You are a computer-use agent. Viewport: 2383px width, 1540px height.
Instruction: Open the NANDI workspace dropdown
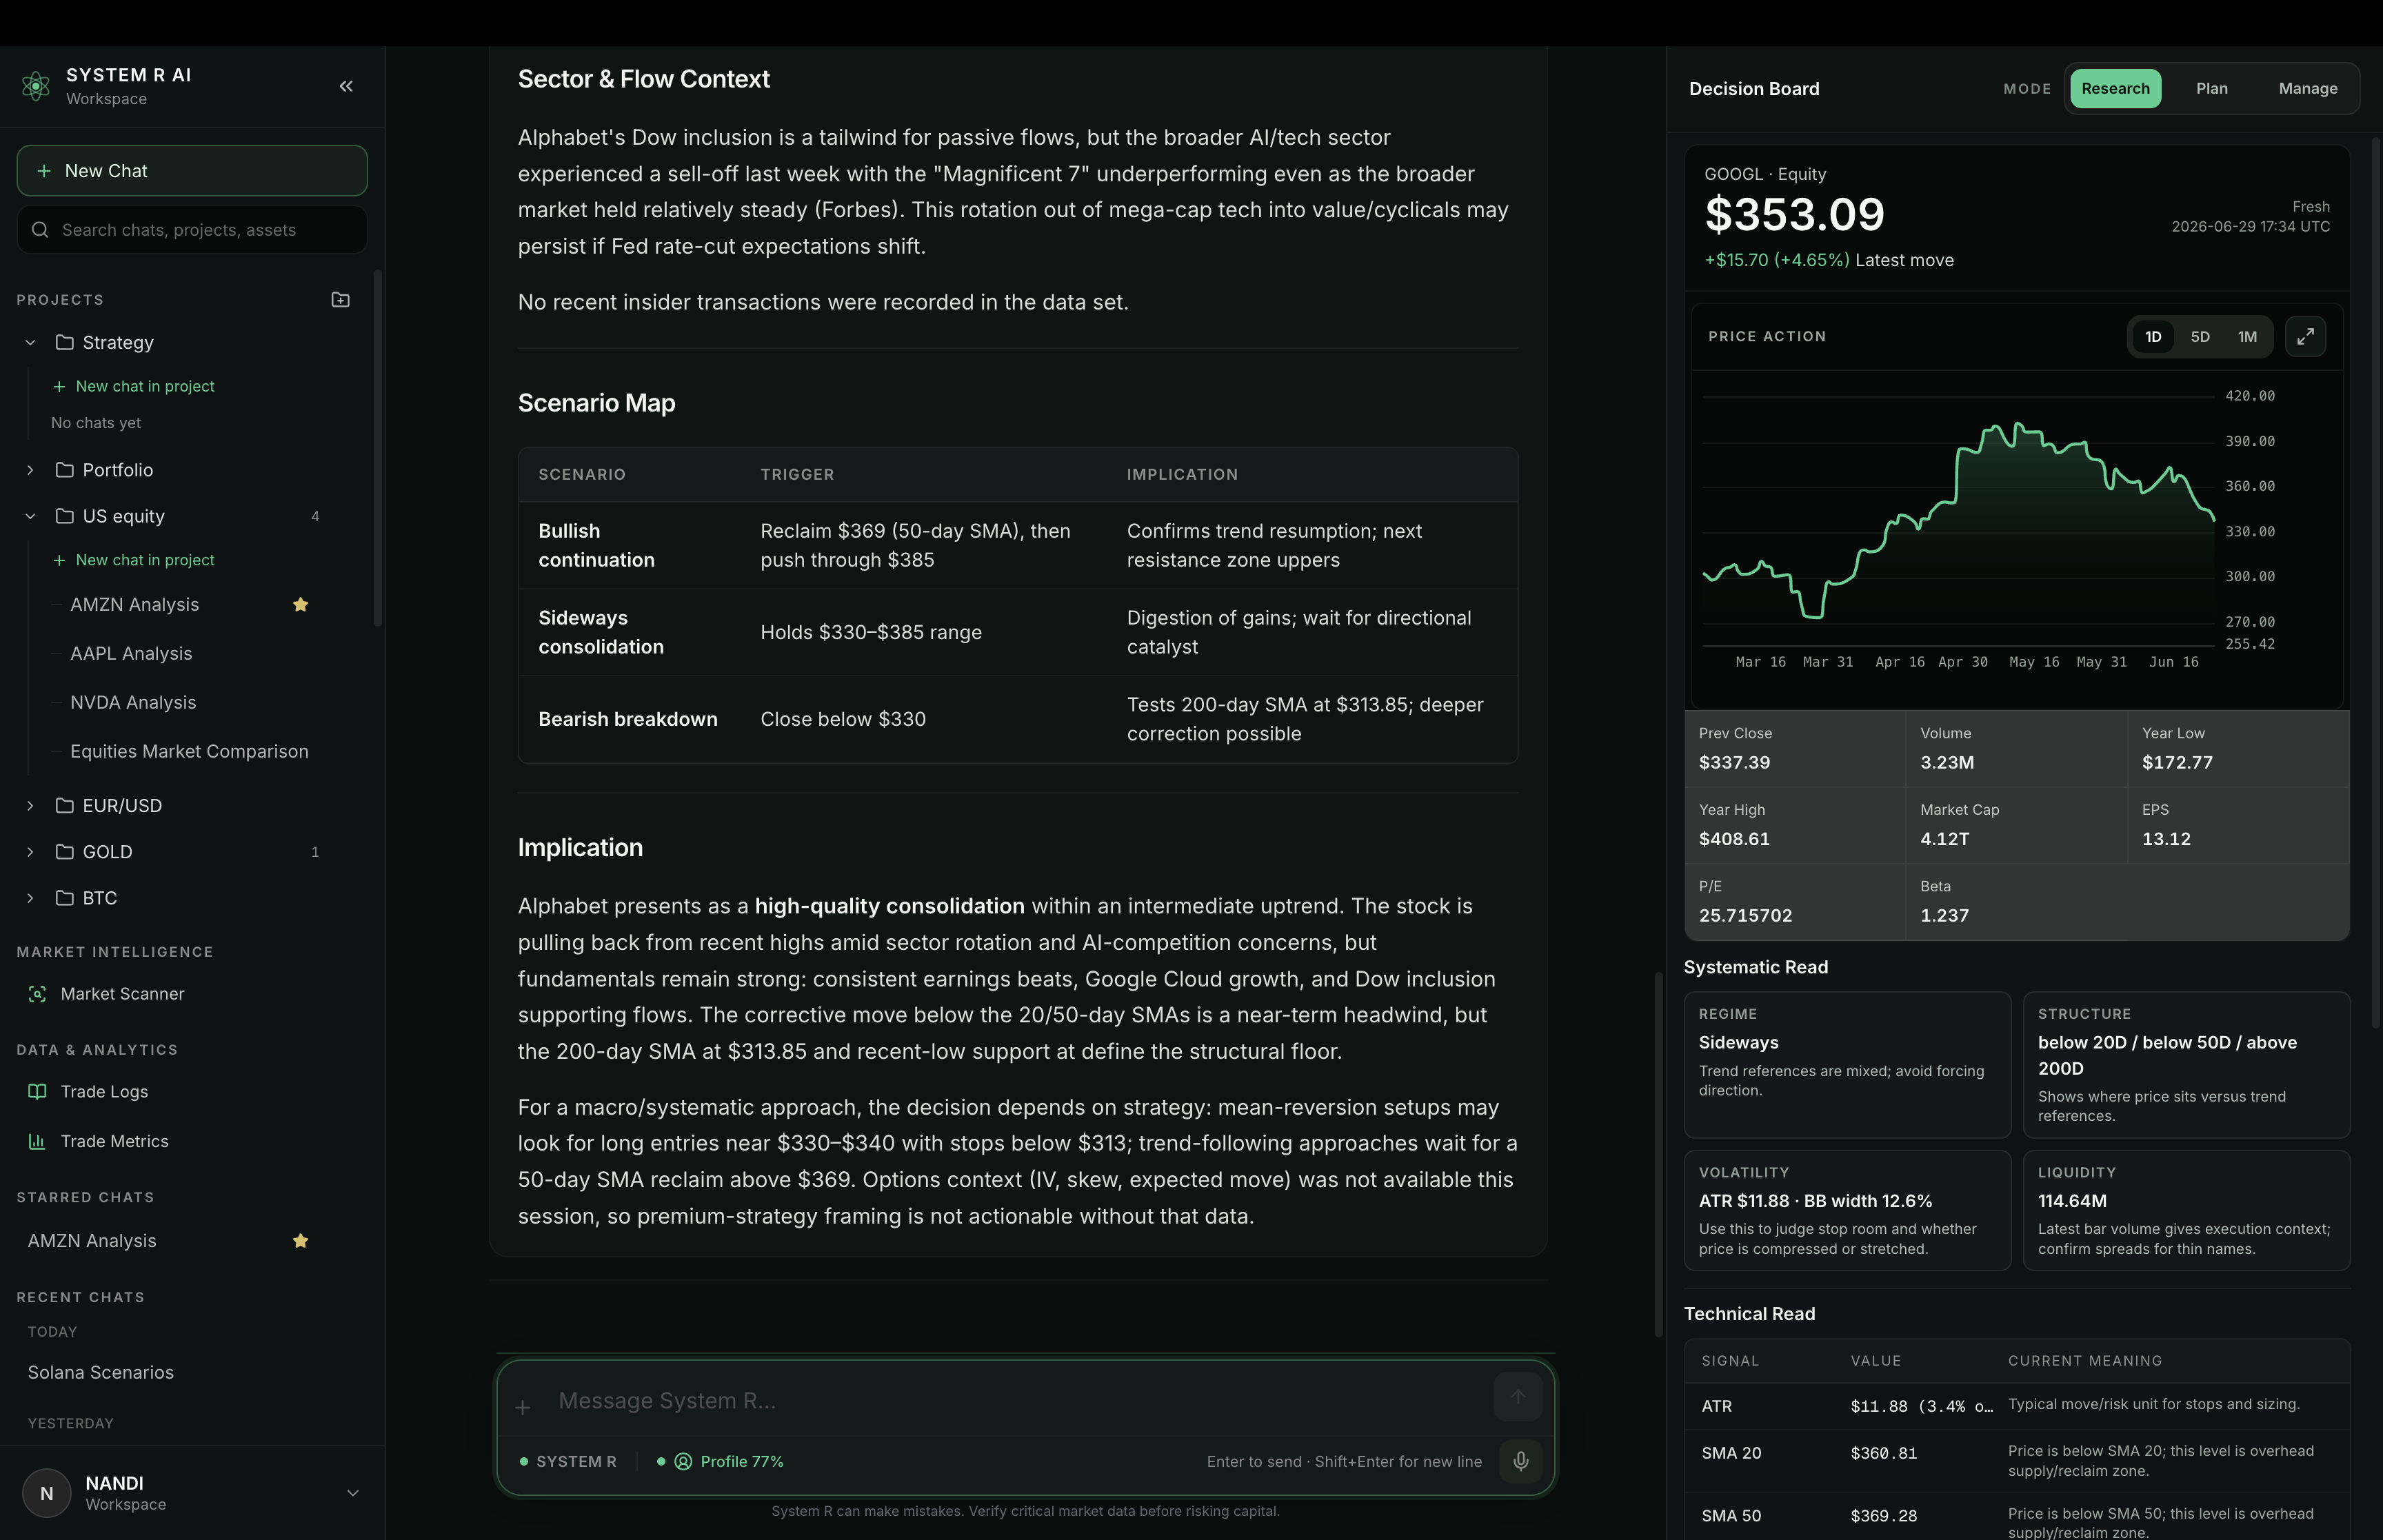(x=352, y=1493)
